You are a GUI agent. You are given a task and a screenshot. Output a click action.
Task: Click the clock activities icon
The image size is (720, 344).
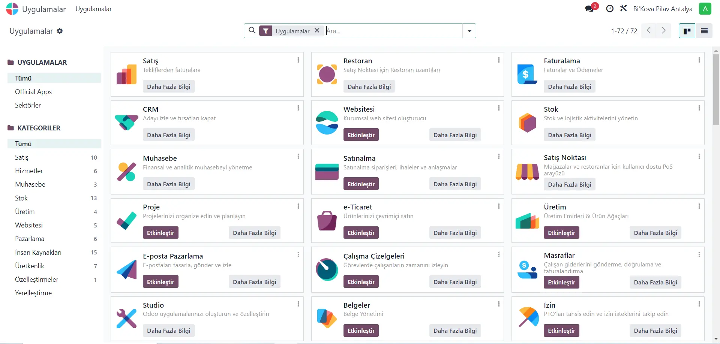(x=610, y=9)
